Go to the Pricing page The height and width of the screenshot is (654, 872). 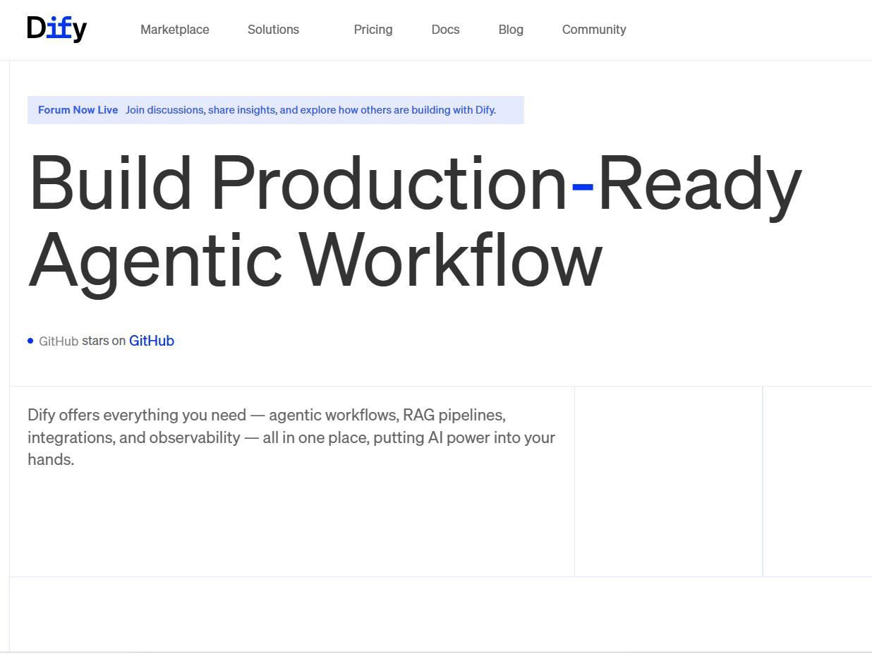(x=373, y=30)
